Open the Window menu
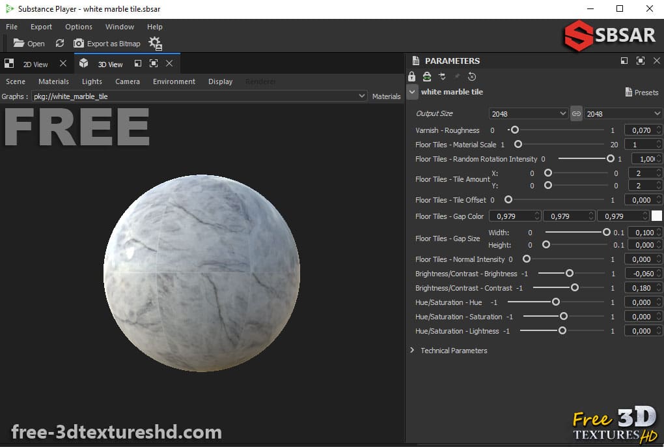The height and width of the screenshot is (447, 664). (119, 26)
